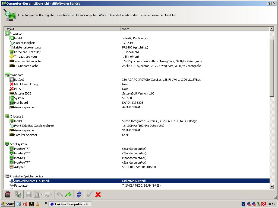Open the Windows Start button
278x208 pixels.
click(x=7, y=204)
